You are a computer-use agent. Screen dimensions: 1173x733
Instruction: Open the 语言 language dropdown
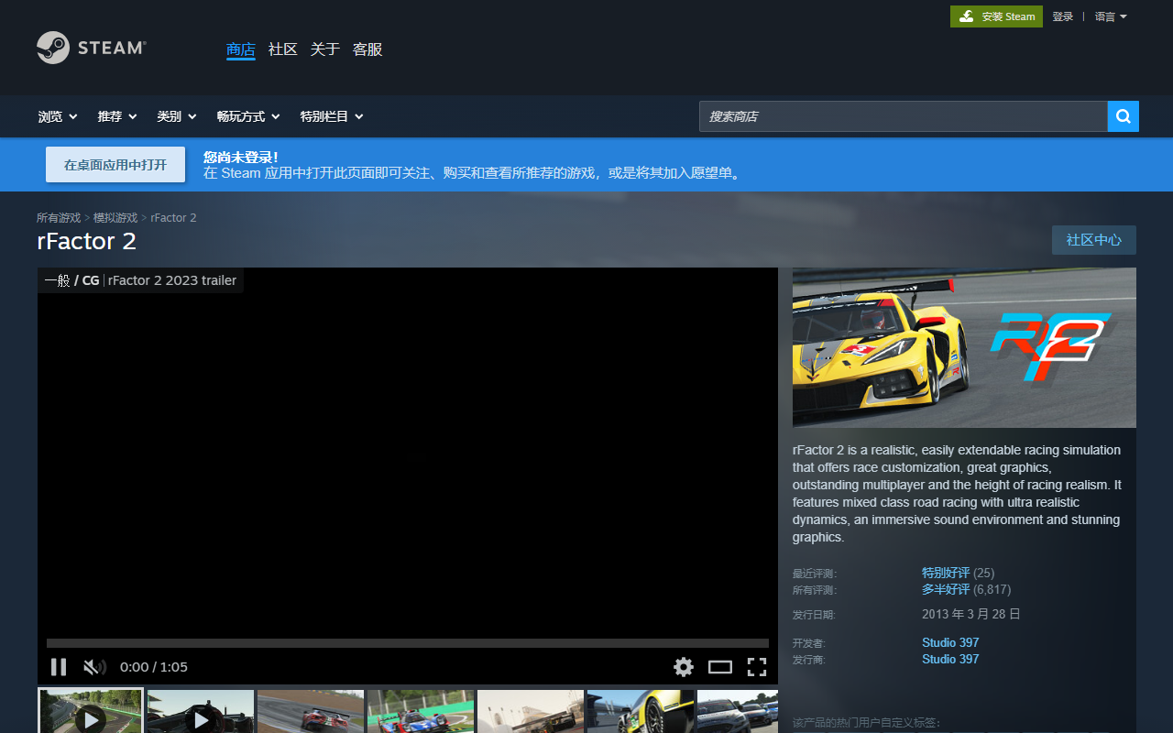1111,16
